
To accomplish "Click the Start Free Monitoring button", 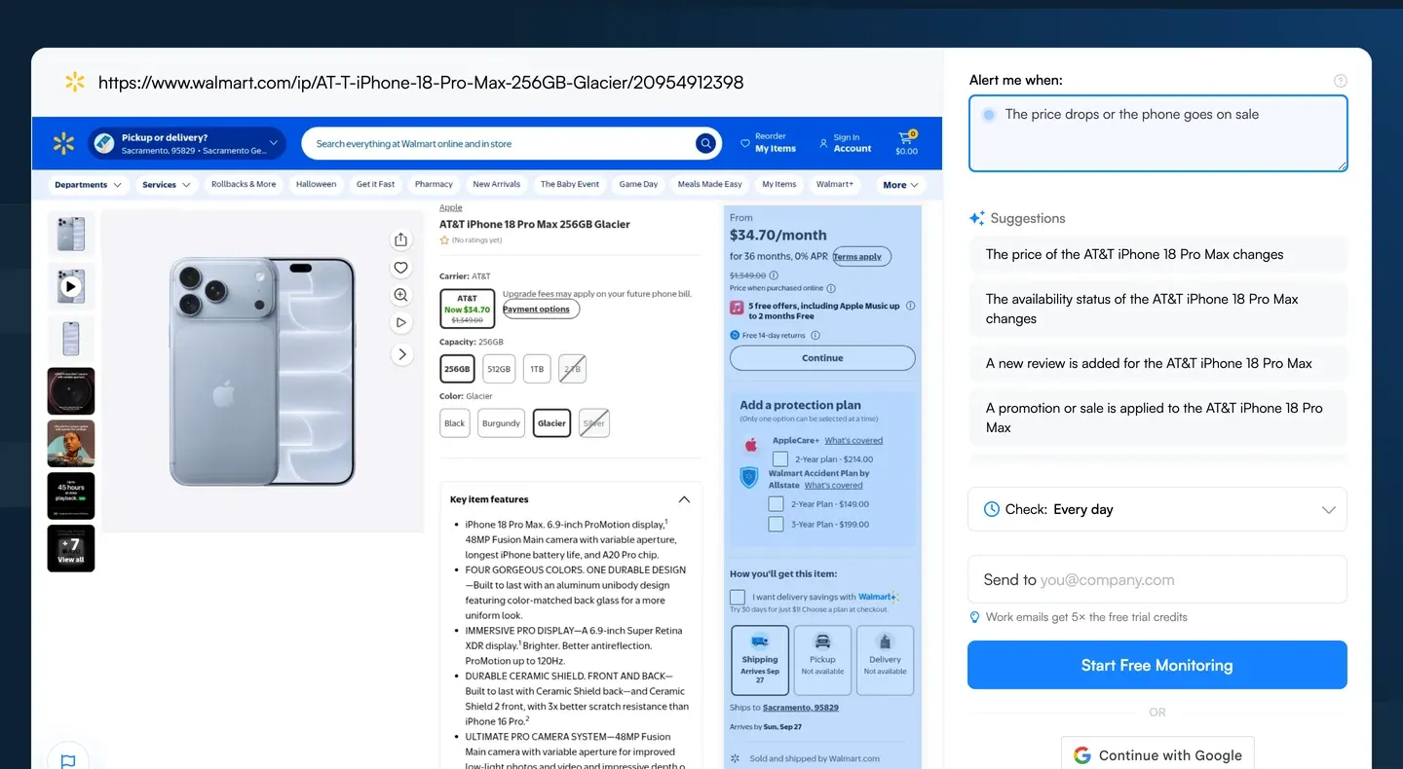I will click(1157, 665).
